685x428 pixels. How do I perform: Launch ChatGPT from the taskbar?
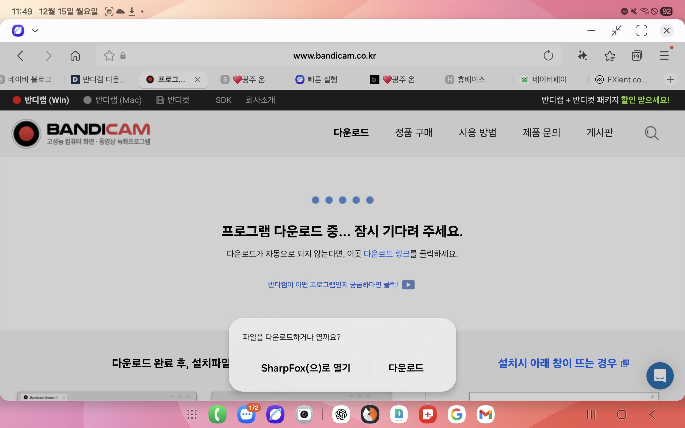(x=341, y=414)
